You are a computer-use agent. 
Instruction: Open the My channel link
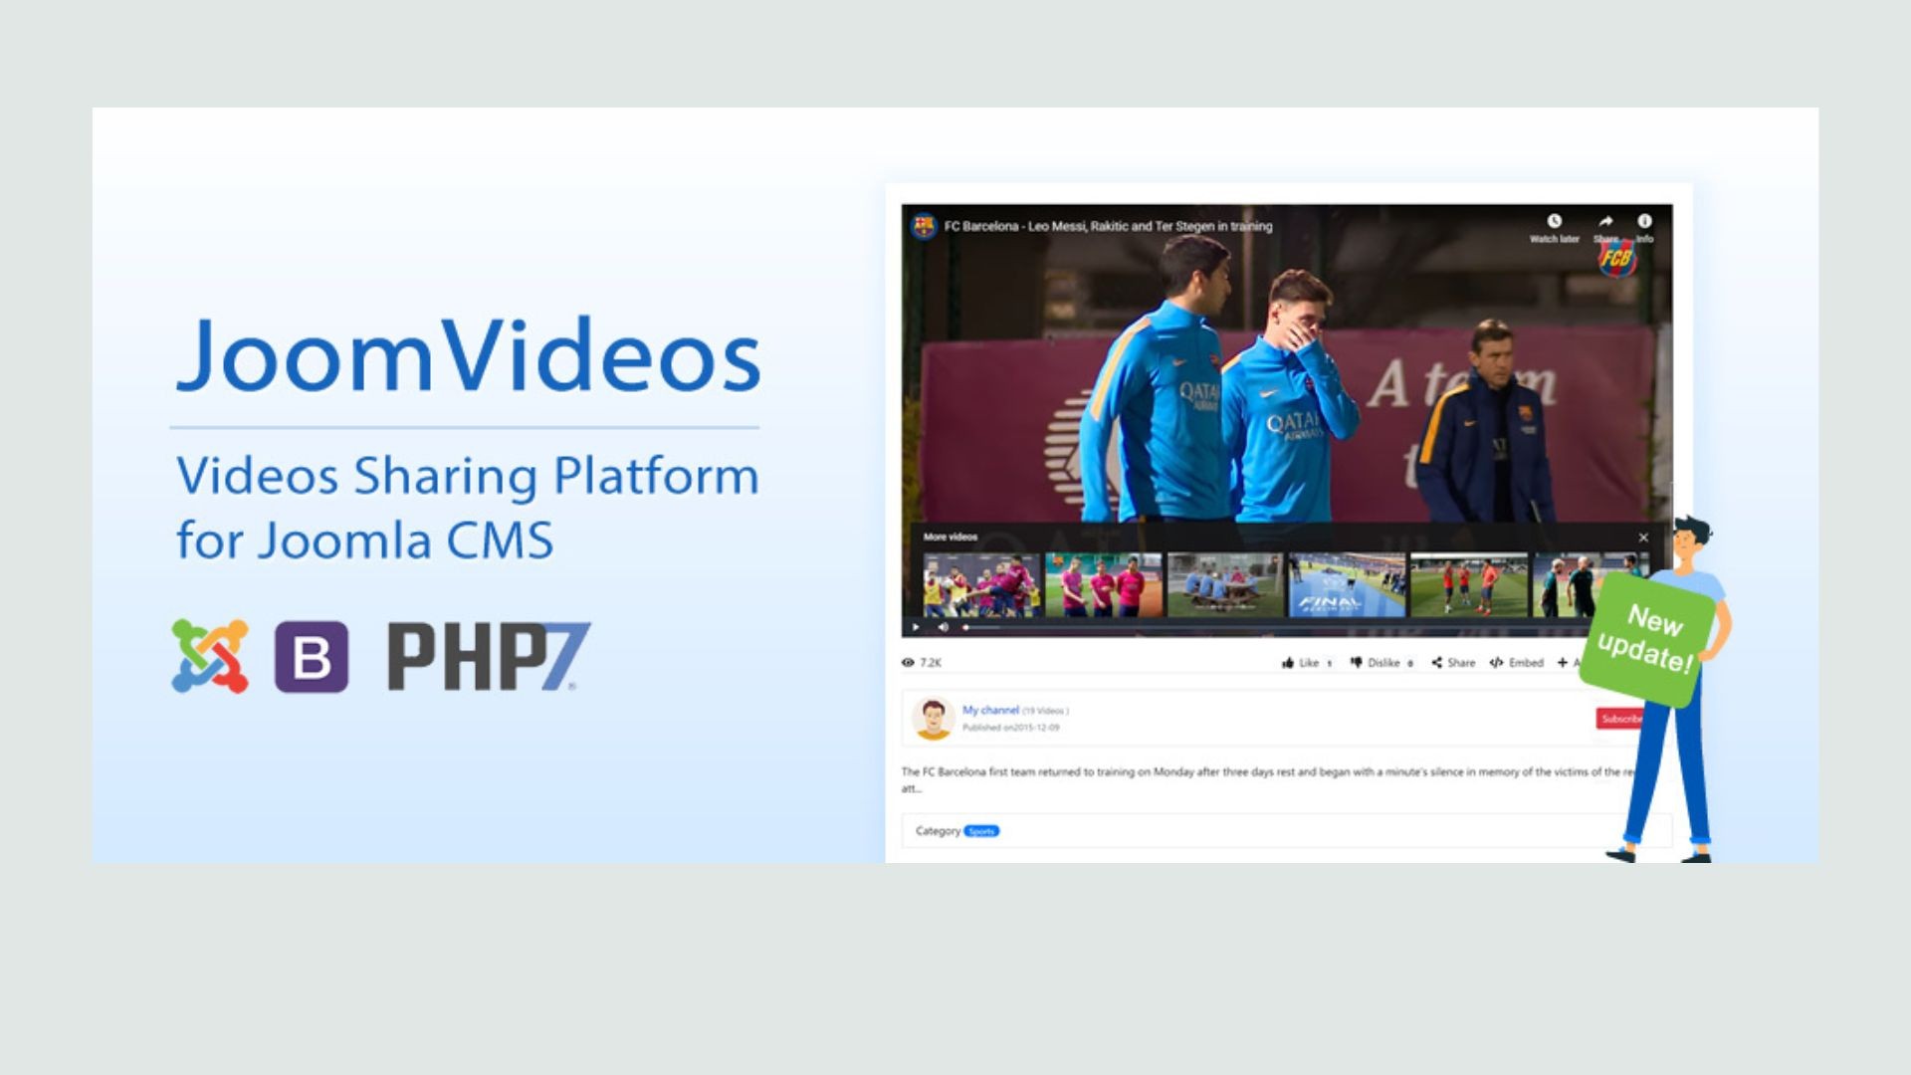click(x=990, y=710)
